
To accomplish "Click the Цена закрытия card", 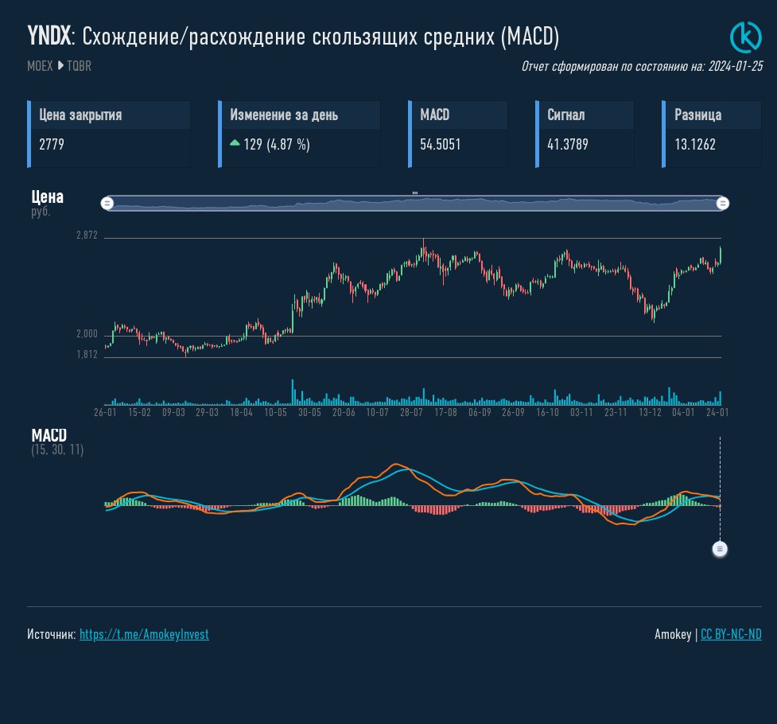I will click(x=110, y=134).
